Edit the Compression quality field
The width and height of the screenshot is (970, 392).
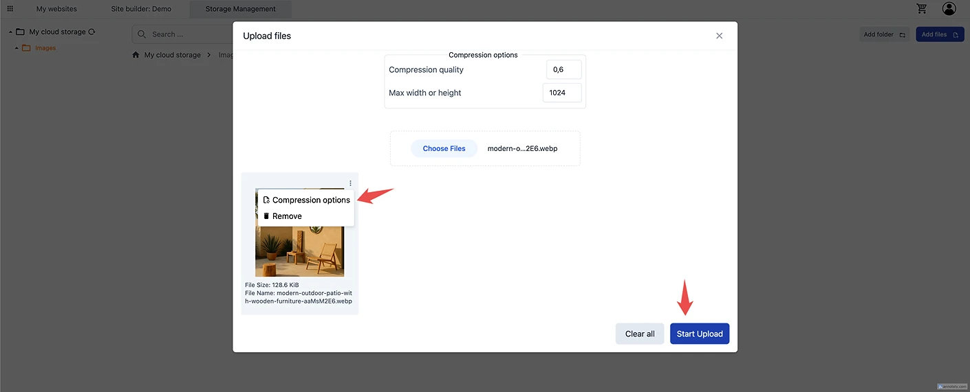point(563,70)
